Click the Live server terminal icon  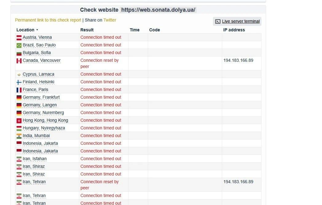(x=218, y=22)
